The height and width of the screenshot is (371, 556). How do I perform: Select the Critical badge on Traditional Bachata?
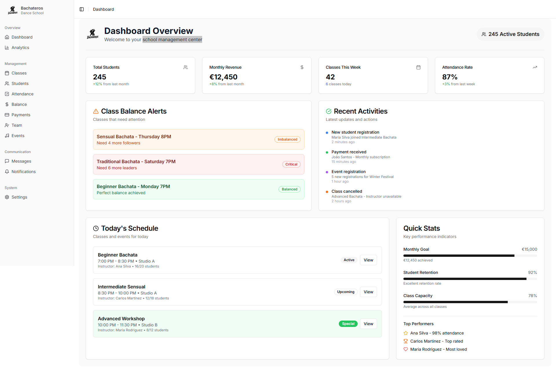pyautogui.click(x=291, y=164)
